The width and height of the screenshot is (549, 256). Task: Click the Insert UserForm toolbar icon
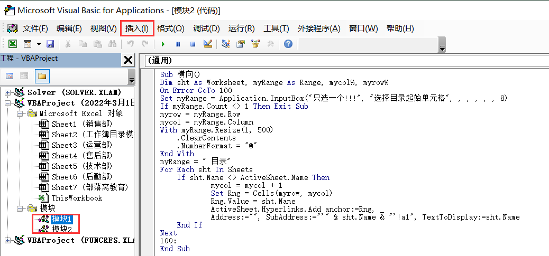(28, 44)
